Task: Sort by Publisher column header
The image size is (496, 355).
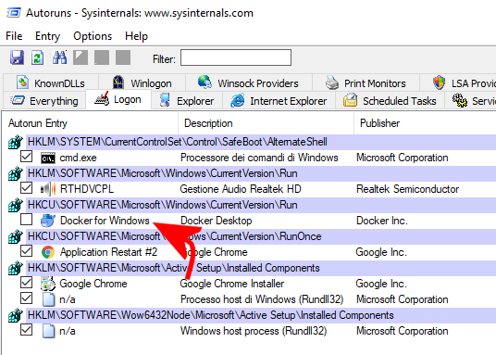Action: pos(425,123)
